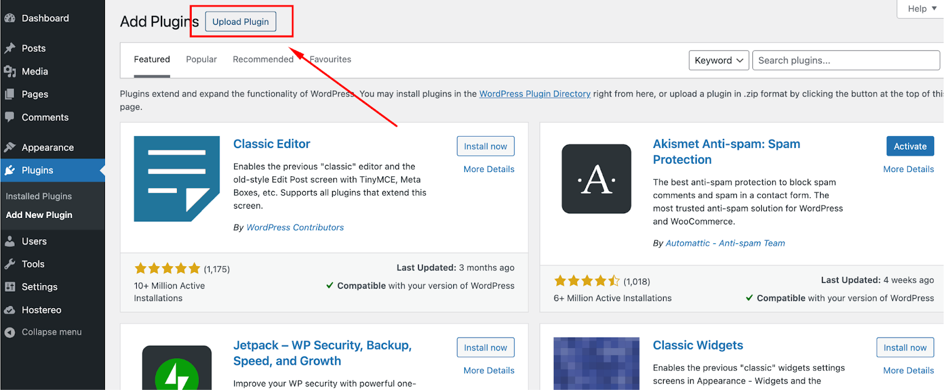
Task: Click the Appearance paintbrush icon
Action: click(x=10, y=147)
